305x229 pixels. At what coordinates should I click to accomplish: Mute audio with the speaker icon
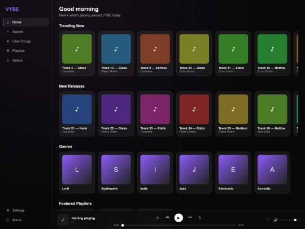[x=276, y=220]
